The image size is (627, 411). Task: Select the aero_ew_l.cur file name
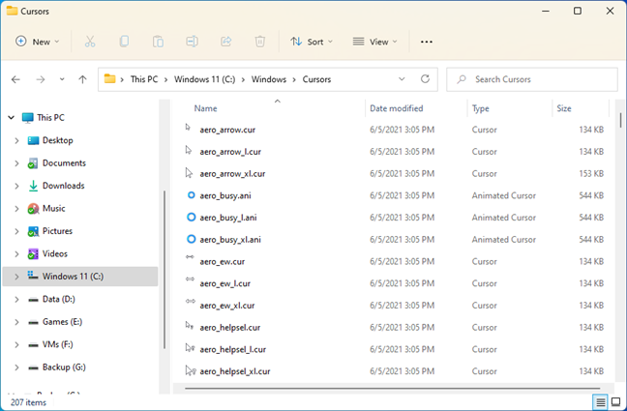coord(225,284)
